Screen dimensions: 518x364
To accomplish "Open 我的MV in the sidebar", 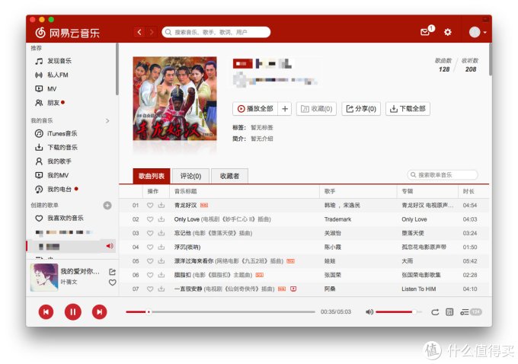I will point(52,175).
